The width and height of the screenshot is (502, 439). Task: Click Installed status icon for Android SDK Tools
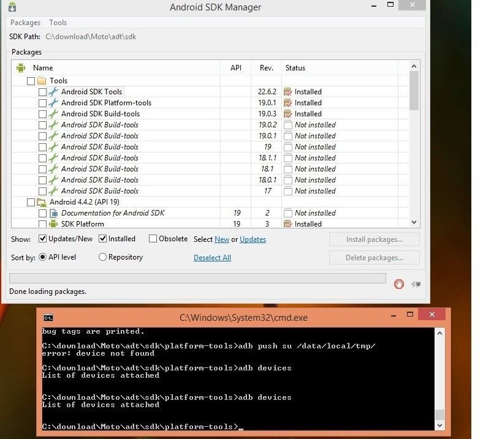(x=288, y=92)
